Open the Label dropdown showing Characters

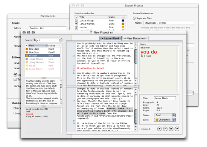click(165, 120)
